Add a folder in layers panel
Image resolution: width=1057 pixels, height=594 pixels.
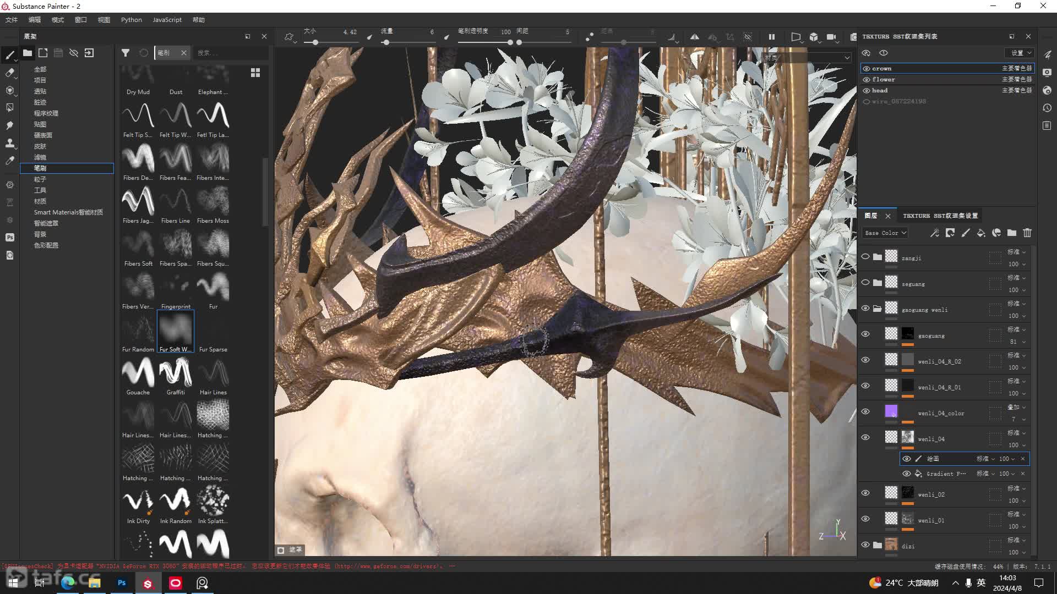1012,233
